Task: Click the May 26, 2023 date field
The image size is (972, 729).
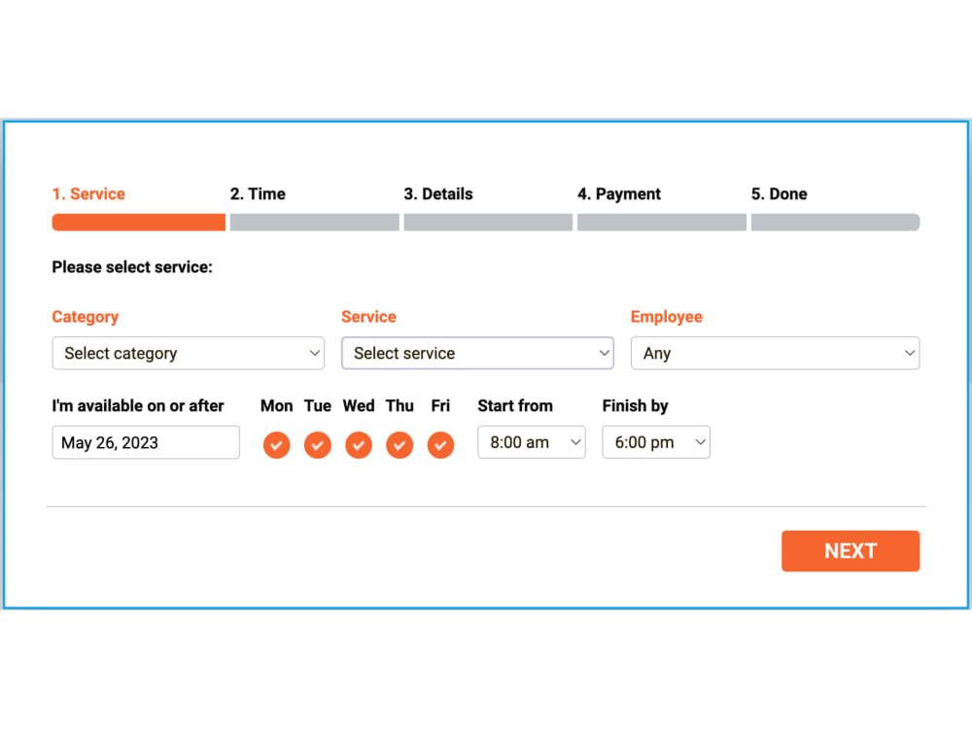Action: coord(145,442)
